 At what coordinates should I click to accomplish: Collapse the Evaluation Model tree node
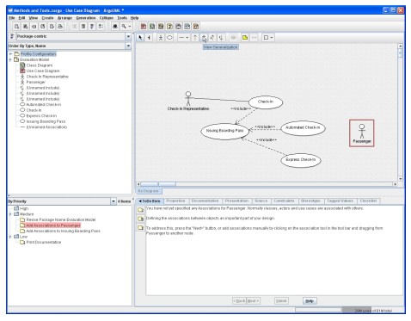[10, 59]
